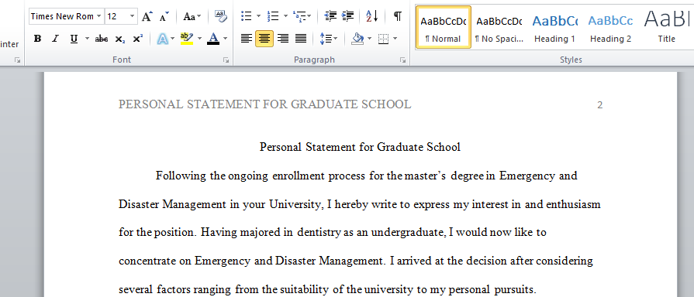Click the word enthusiasm in the paragraph
Image resolution: width=694 pixels, height=297 pixels.
pyautogui.click(x=574, y=204)
